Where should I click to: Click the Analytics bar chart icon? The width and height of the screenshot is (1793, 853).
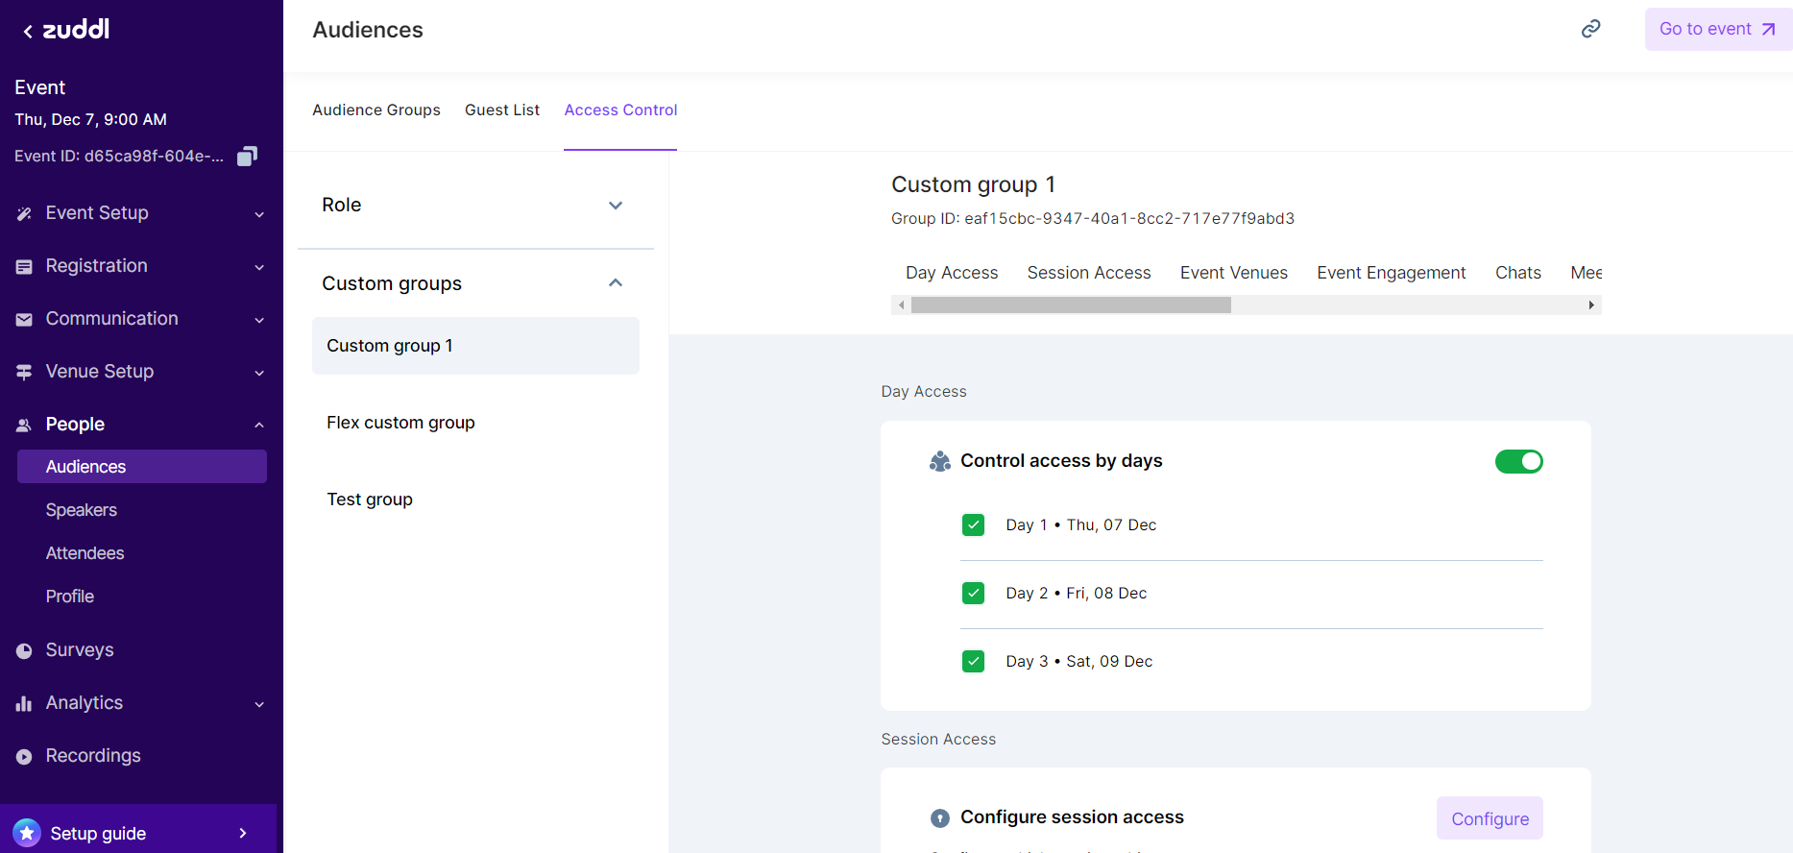click(x=24, y=704)
